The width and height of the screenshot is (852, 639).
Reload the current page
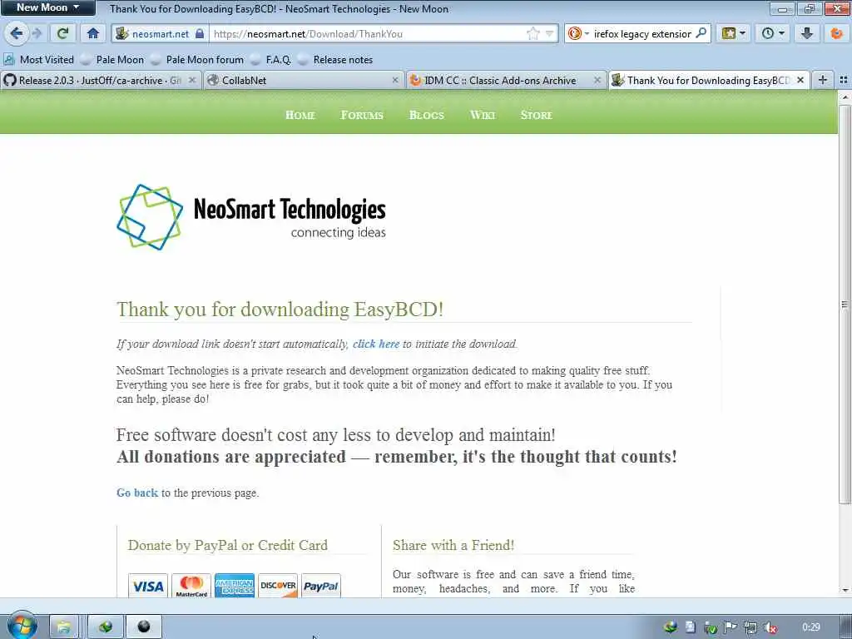tap(62, 33)
